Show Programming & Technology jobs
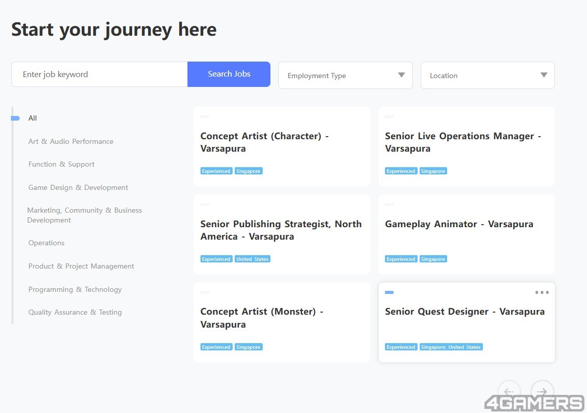This screenshot has width=587, height=413. [x=75, y=289]
